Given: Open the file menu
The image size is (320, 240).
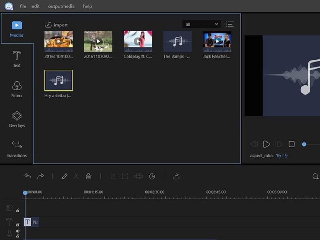Looking at the screenshot, I should click(x=23, y=6).
